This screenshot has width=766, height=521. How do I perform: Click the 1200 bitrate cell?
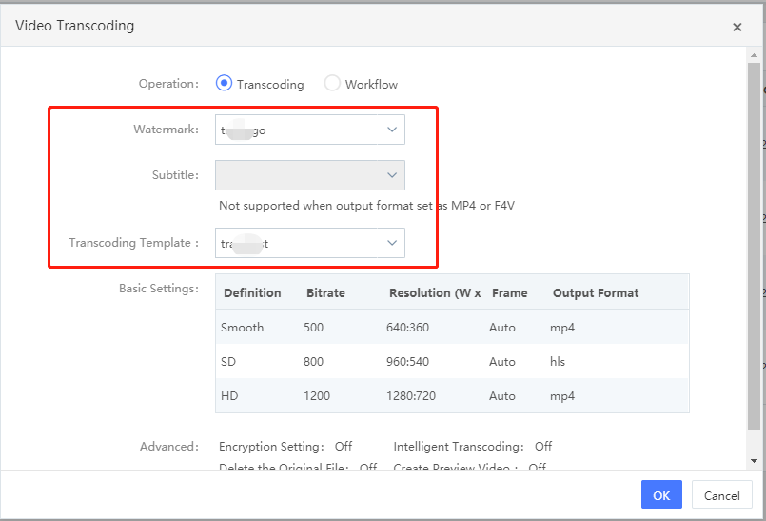317,396
